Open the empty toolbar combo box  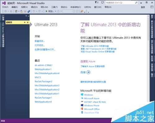pyautogui.click(x=68, y=11)
